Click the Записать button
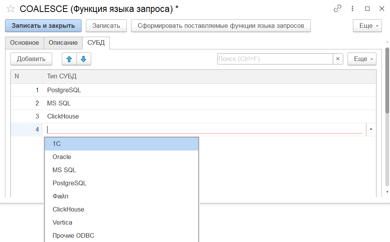The width and height of the screenshot is (390, 242). 106,26
